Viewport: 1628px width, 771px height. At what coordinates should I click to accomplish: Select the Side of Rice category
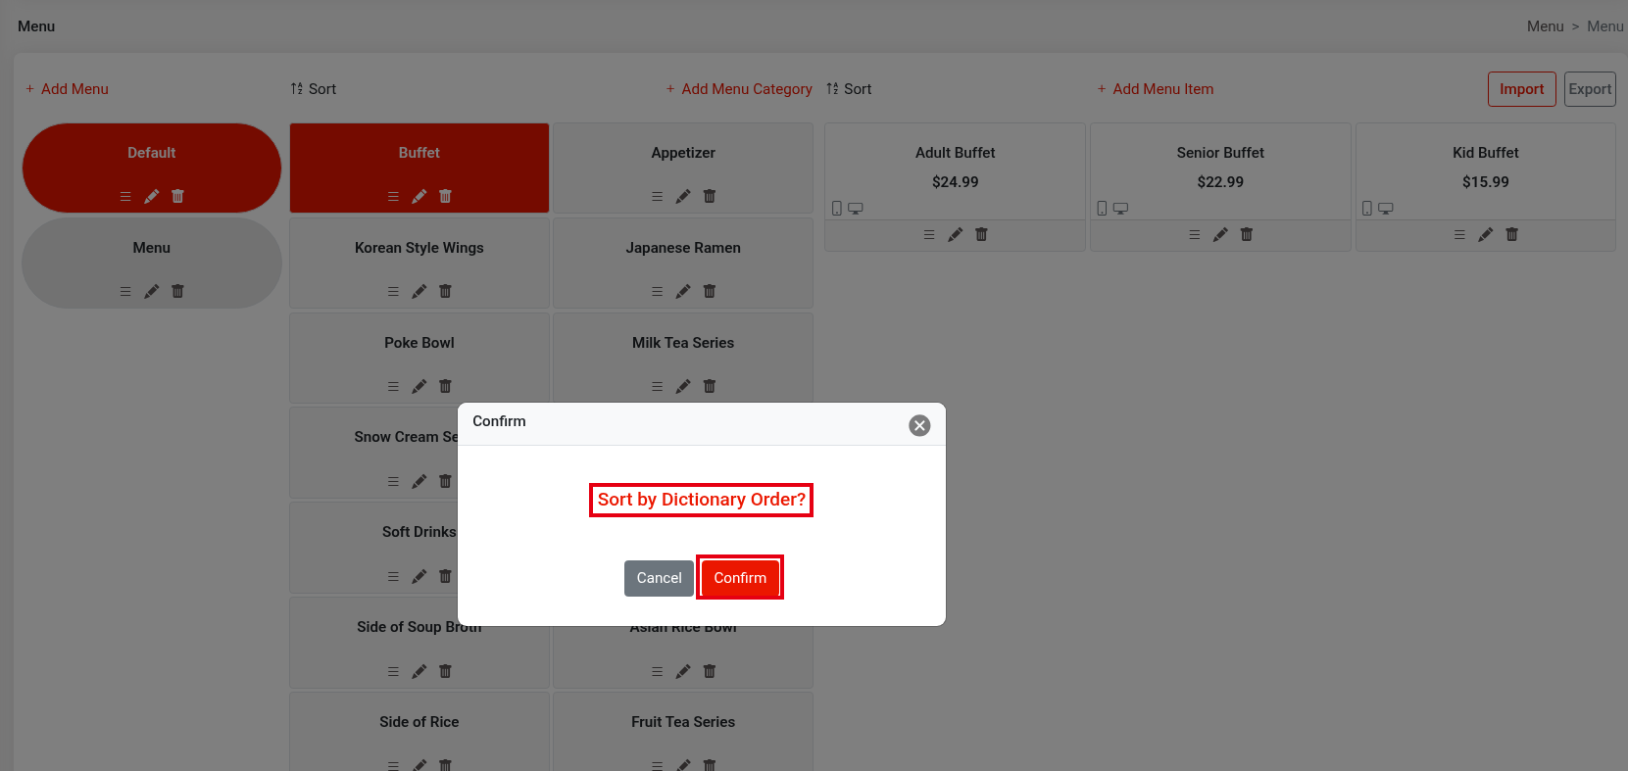(x=419, y=731)
